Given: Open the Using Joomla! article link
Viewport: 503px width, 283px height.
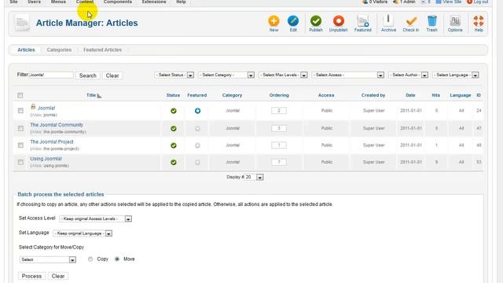Looking at the screenshot, I should (x=46, y=159).
